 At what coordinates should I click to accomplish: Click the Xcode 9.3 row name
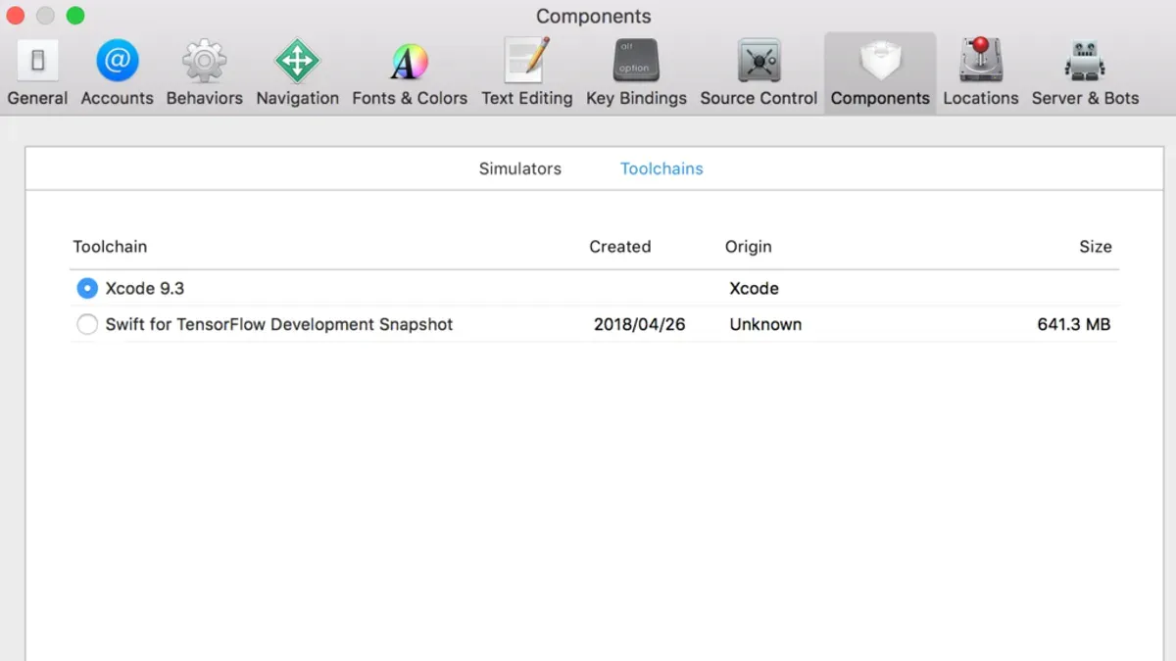(145, 289)
